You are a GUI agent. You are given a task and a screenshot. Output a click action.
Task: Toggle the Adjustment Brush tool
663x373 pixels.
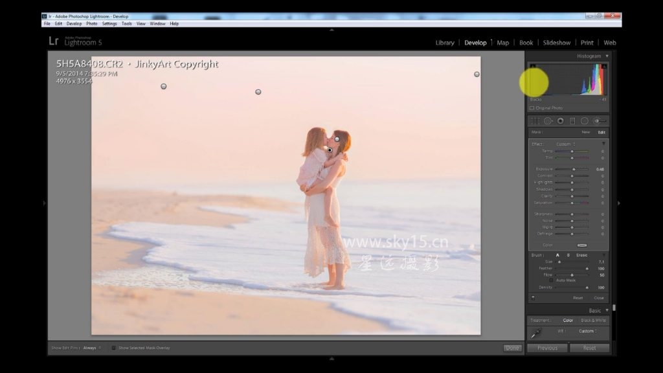pyautogui.click(x=600, y=121)
